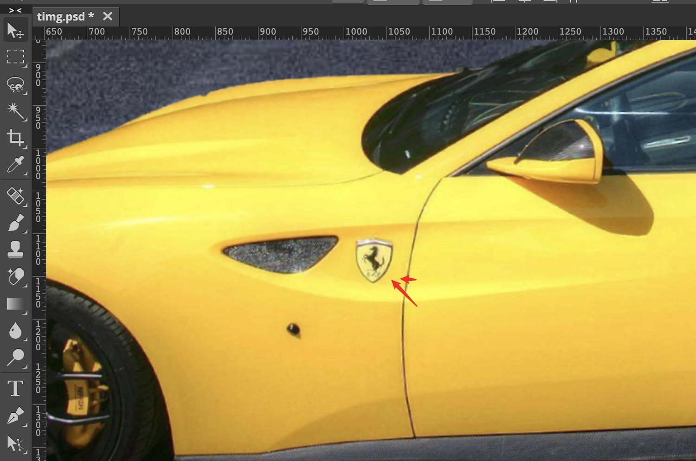Switch to the timg.psd document tab
This screenshot has height=461, width=696.
[x=65, y=17]
